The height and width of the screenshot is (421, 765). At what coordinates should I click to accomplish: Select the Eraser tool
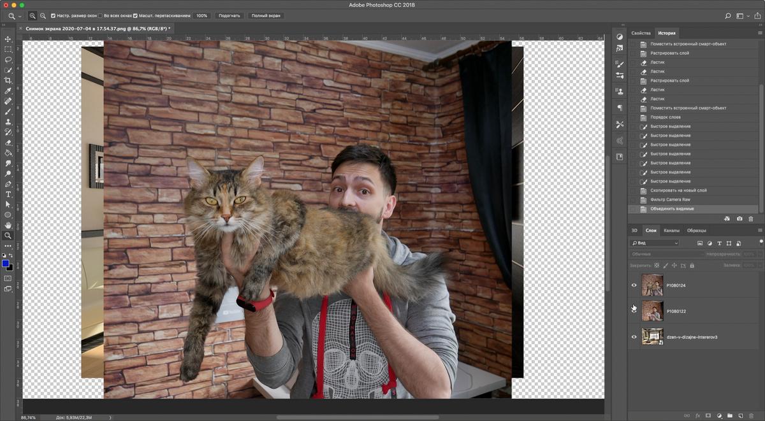[x=8, y=143]
